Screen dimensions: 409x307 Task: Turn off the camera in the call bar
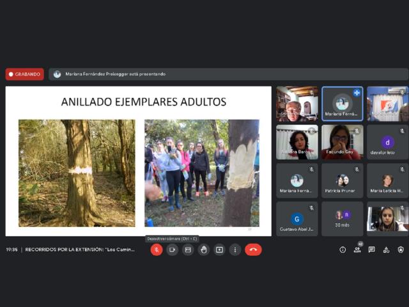172,249
